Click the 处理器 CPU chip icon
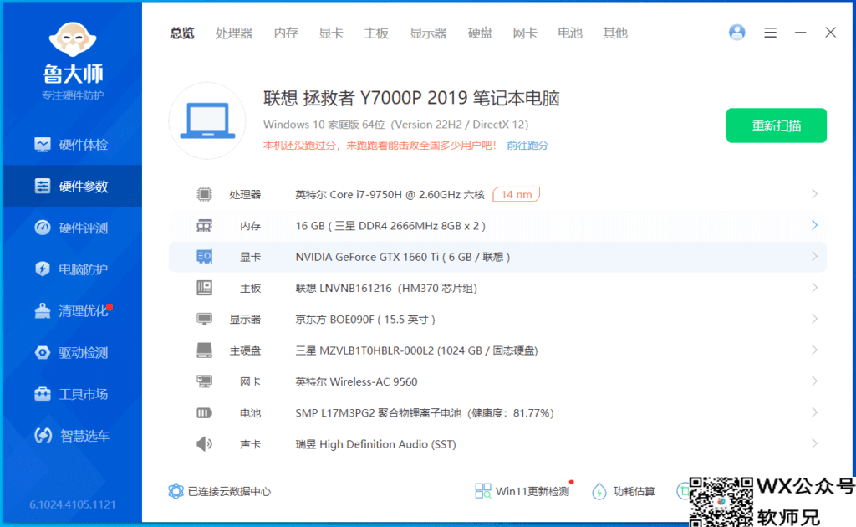The width and height of the screenshot is (856, 527). (204, 194)
